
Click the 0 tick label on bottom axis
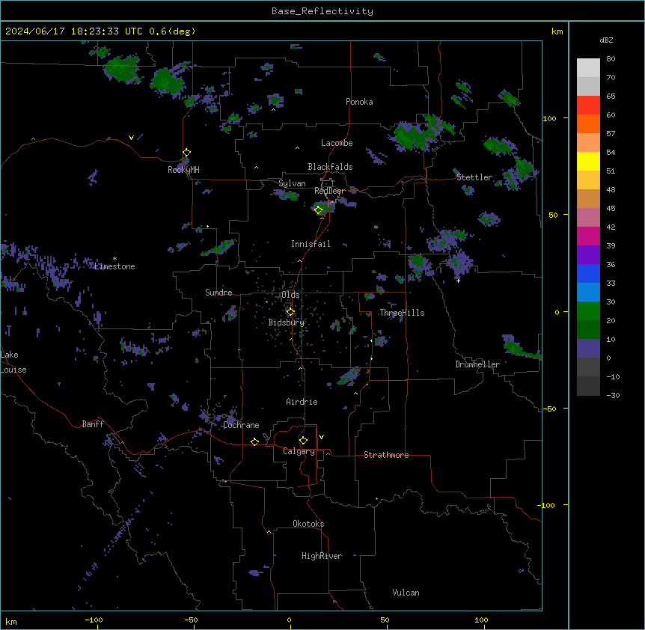pos(289,620)
